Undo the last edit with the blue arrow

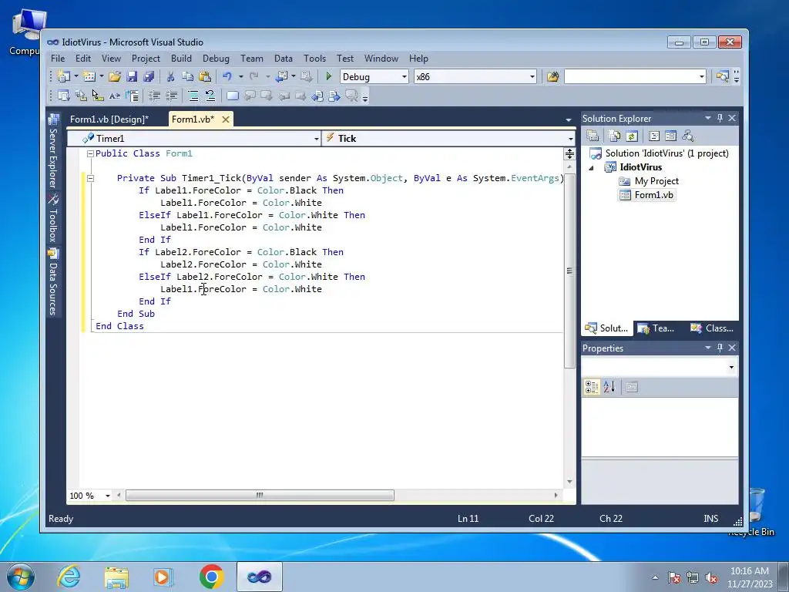pyautogui.click(x=227, y=76)
